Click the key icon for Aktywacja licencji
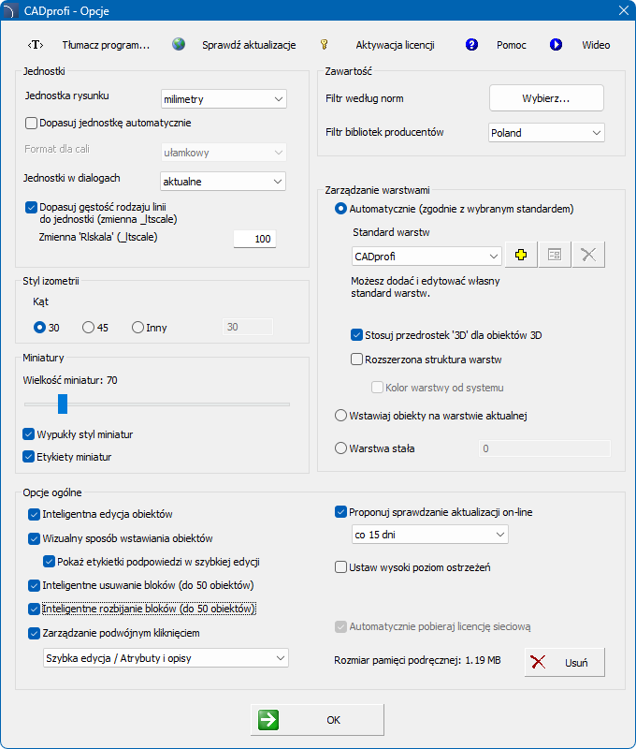The image size is (636, 749). (x=325, y=45)
